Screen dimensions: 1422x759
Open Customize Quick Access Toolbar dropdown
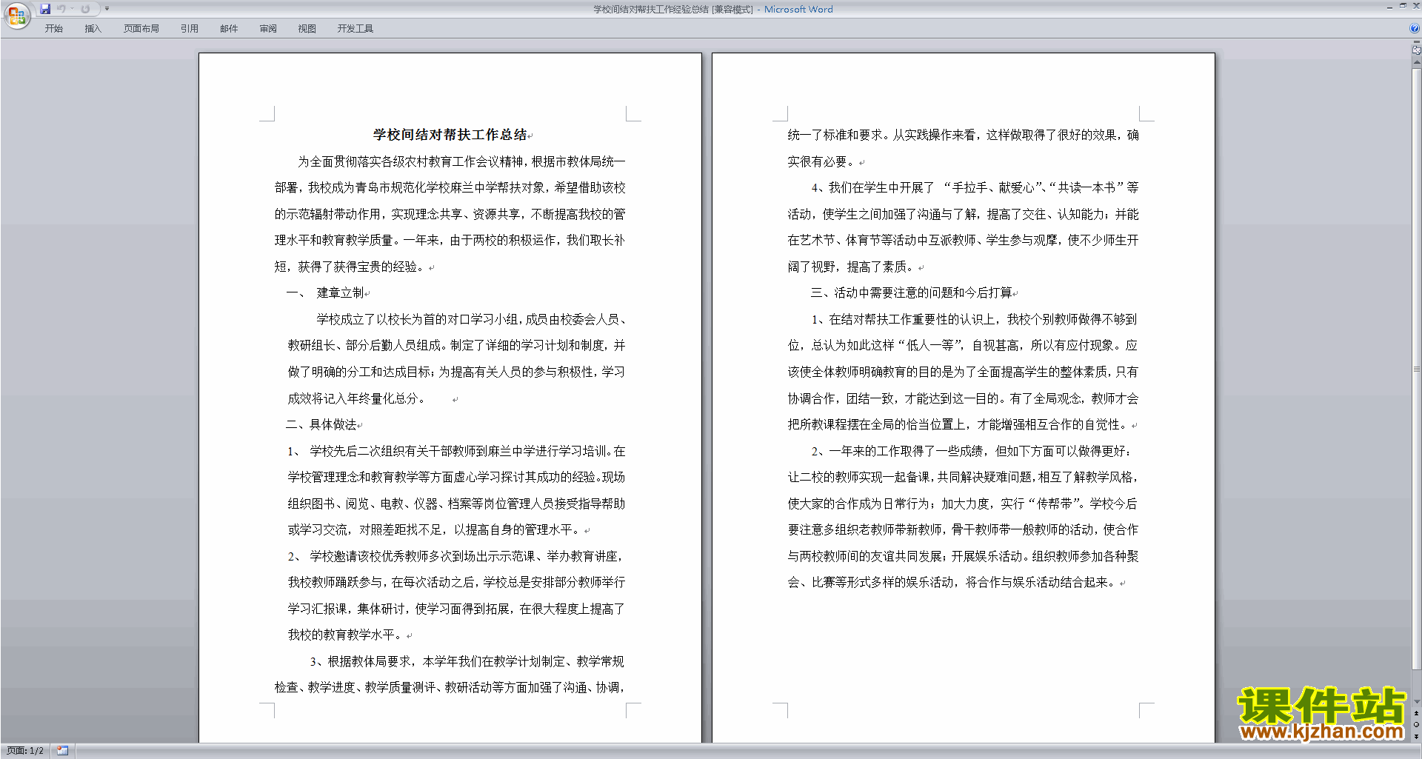pos(107,9)
